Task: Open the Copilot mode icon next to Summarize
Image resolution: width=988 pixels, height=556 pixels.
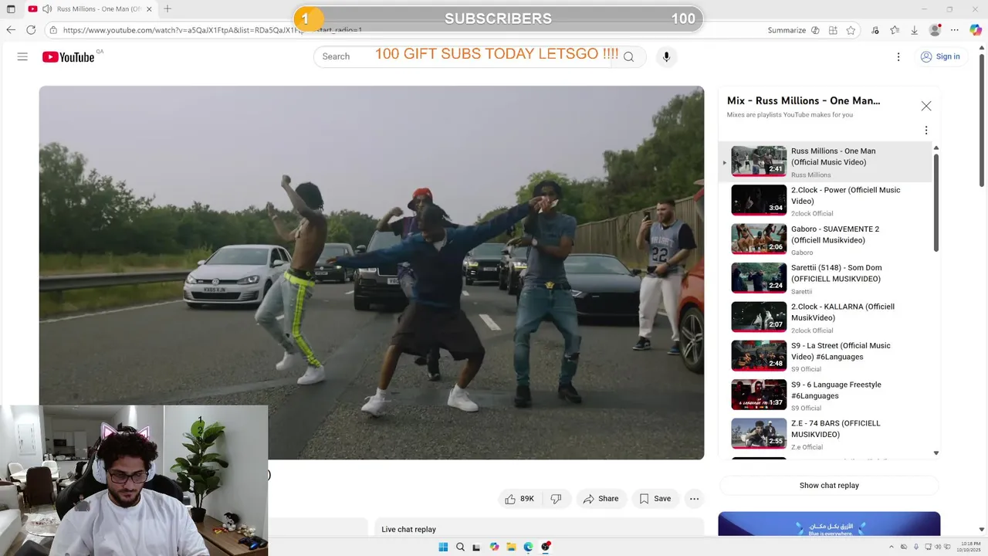Action: click(816, 30)
